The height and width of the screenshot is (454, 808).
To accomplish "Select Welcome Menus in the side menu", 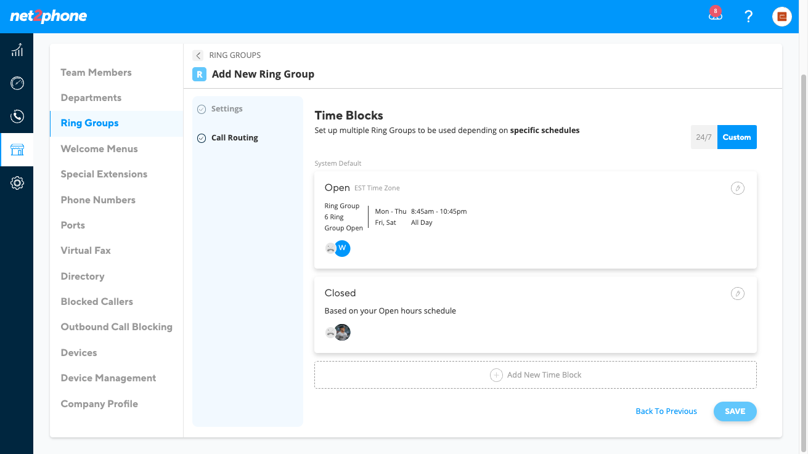I will pos(99,148).
